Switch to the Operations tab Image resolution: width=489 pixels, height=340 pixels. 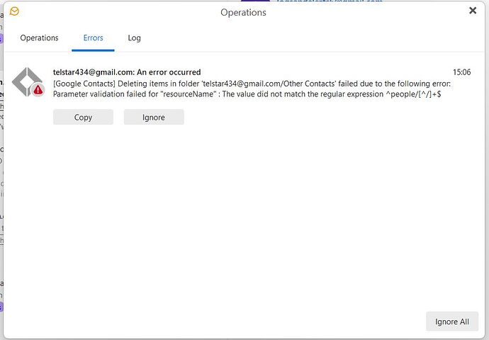[39, 38]
